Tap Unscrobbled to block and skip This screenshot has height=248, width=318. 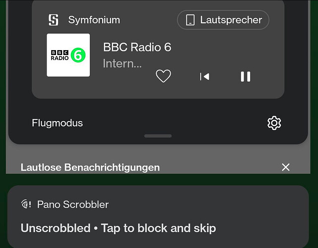click(119, 228)
